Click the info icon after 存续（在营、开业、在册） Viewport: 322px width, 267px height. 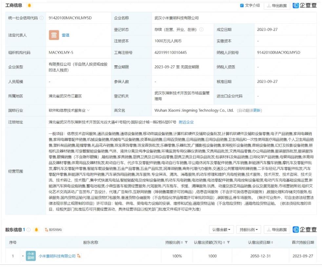coord(201,29)
